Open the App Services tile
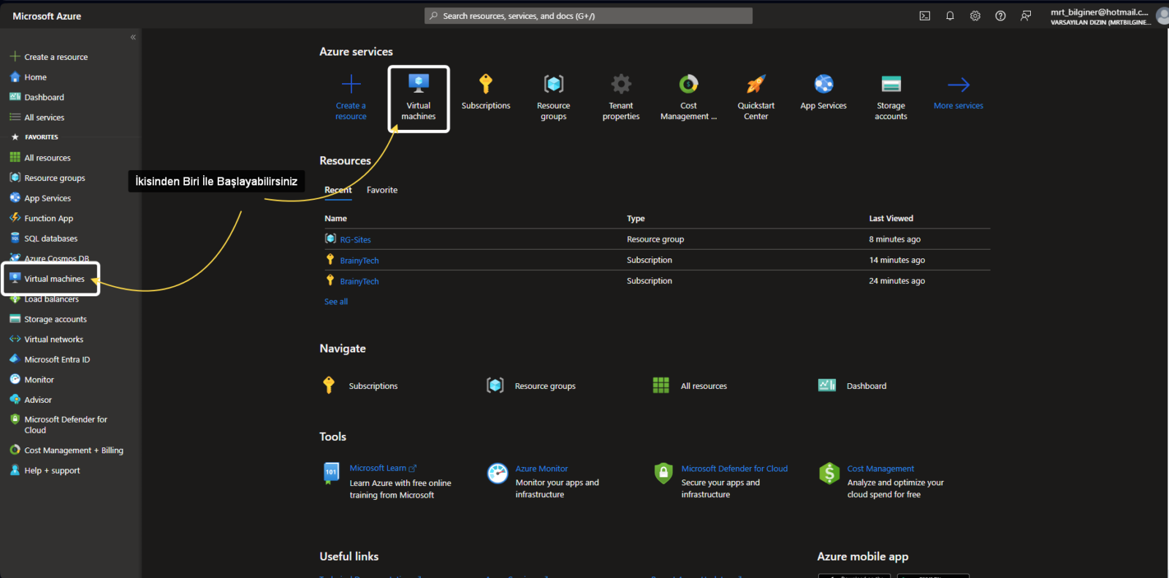The width and height of the screenshot is (1169, 578). click(823, 93)
